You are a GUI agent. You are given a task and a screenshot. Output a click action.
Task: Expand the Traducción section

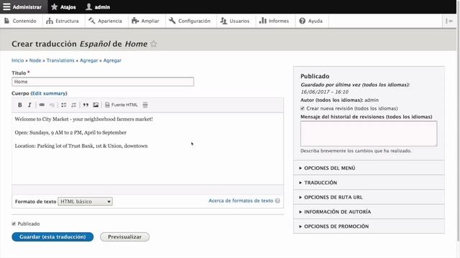369,183
